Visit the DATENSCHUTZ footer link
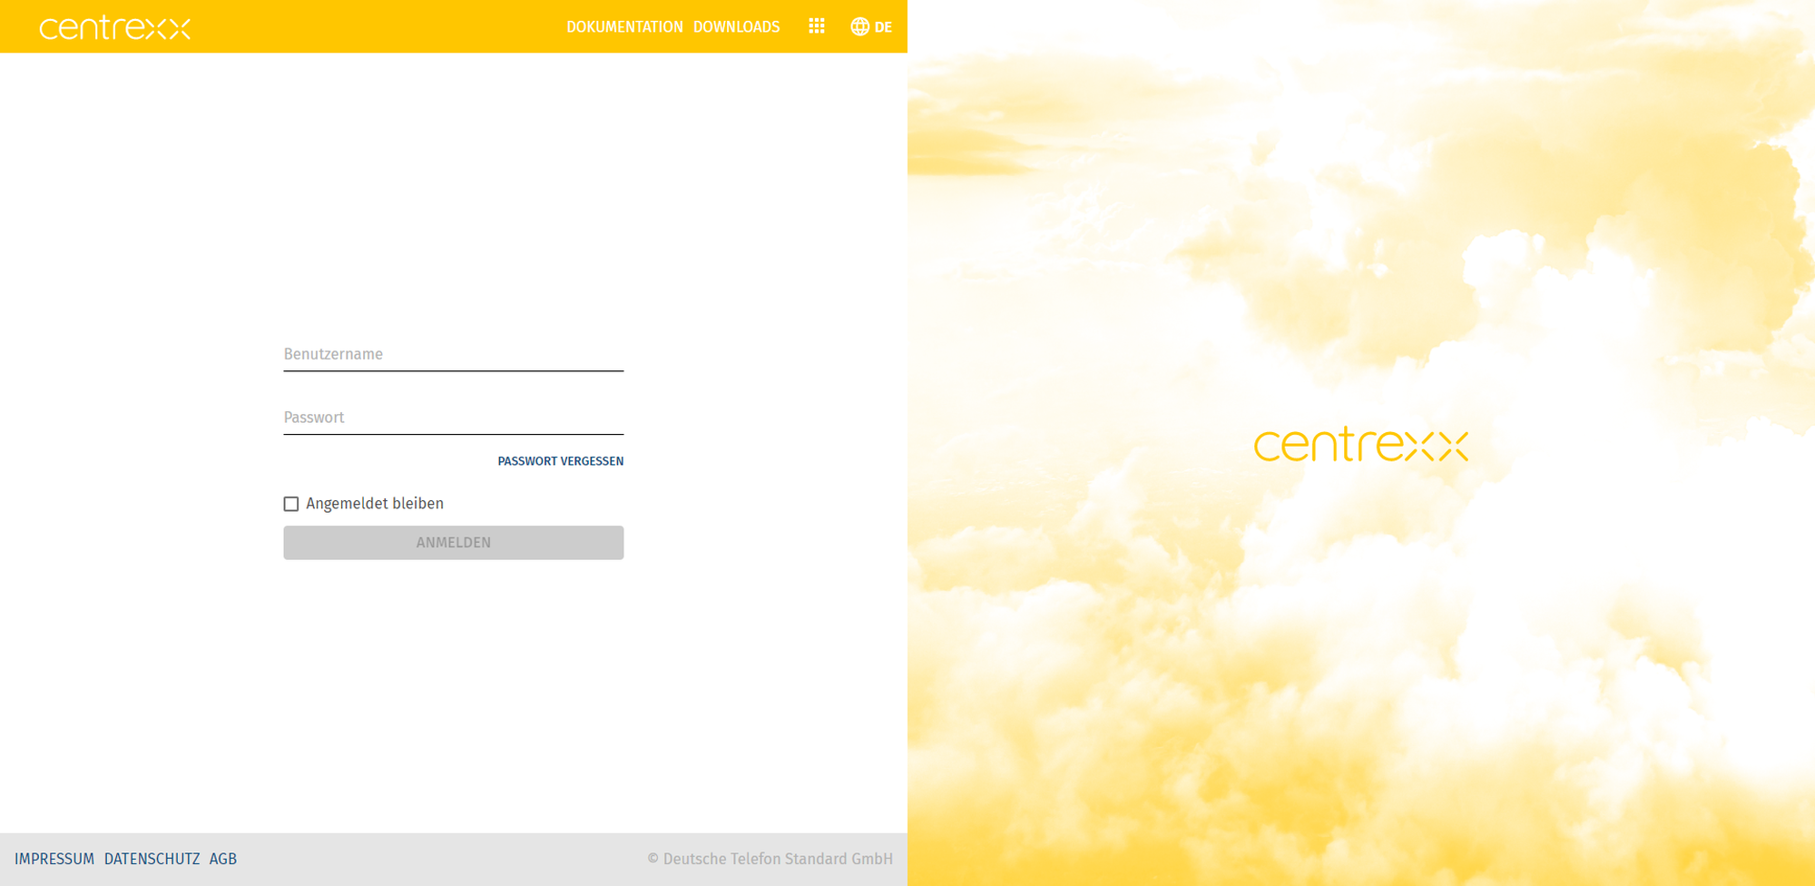The height and width of the screenshot is (886, 1815). pyautogui.click(x=152, y=859)
